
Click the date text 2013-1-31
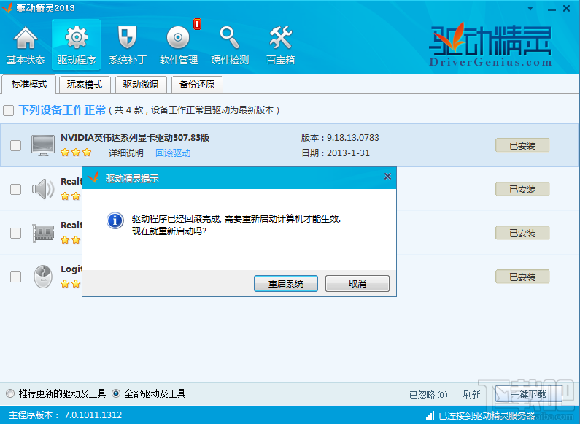348,153
